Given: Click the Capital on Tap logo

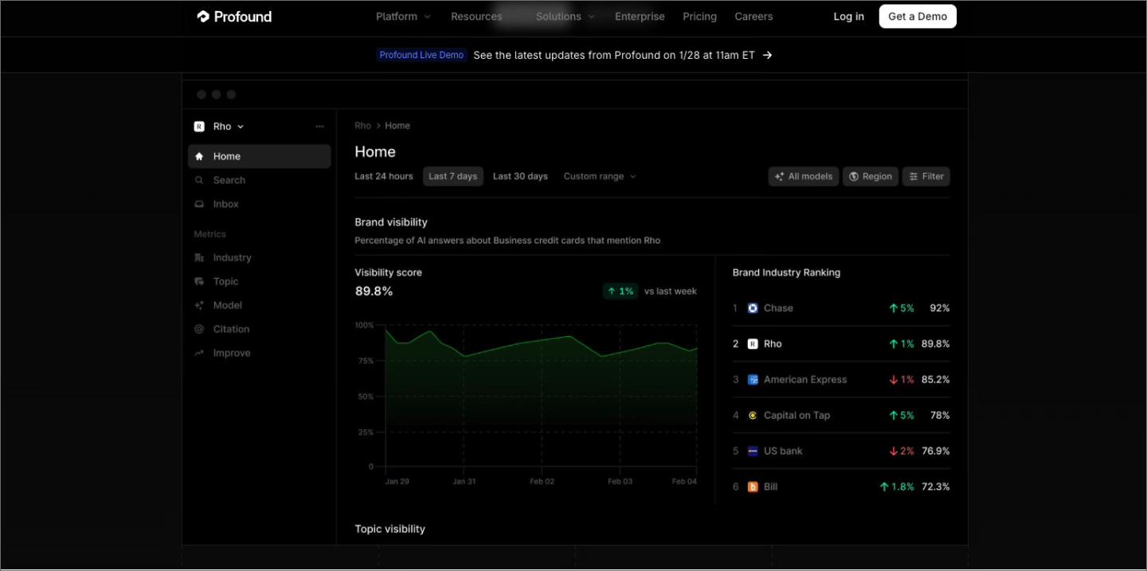Looking at the screenshot, I should (x=753, y=415).
